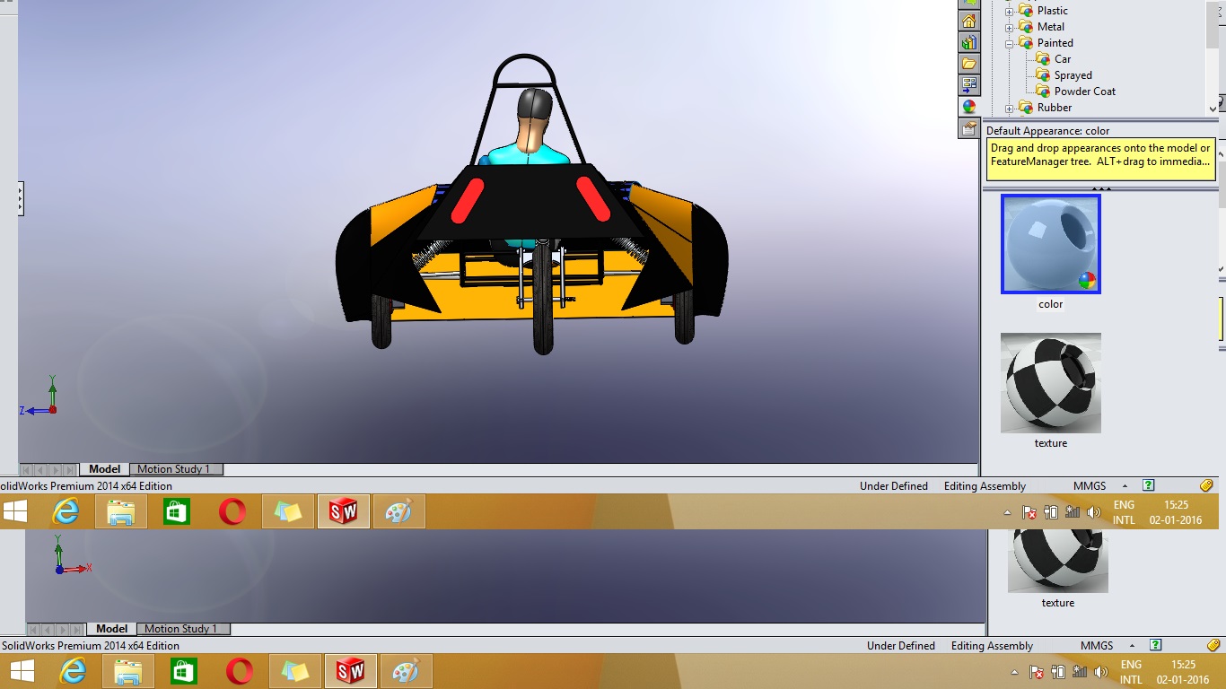Viewport: 1226px width, 689px height.
Task: Click the last-tab scroll arrow beside upper Model tab
Action: (x=70, y=469)
